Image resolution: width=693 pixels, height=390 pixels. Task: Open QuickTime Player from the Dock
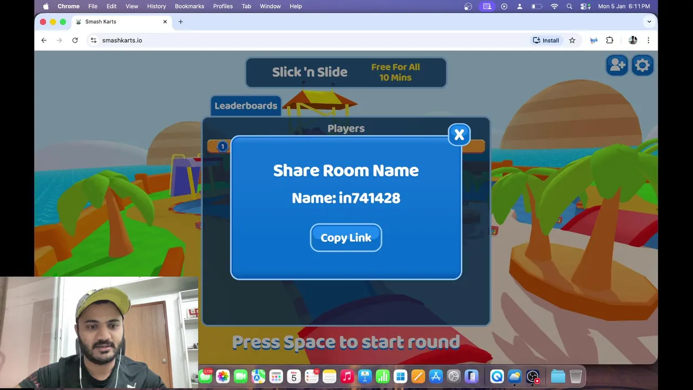(497, 376)
